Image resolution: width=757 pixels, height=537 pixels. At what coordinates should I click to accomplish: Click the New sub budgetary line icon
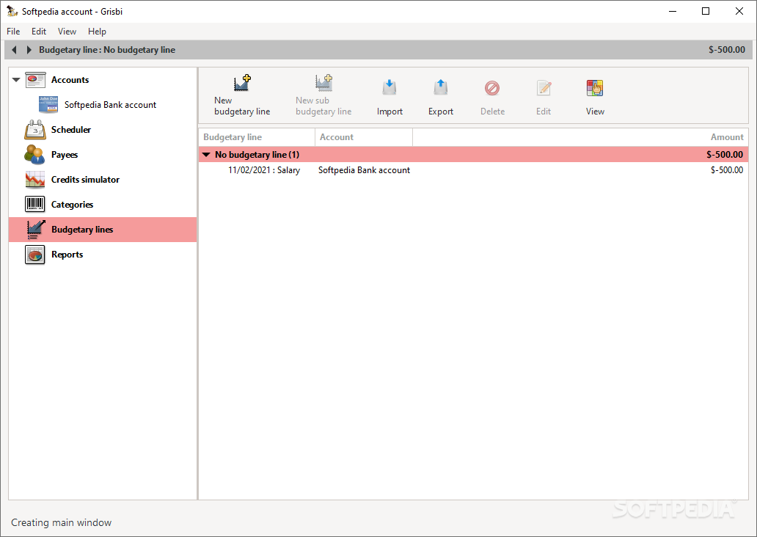coord(323,83)
